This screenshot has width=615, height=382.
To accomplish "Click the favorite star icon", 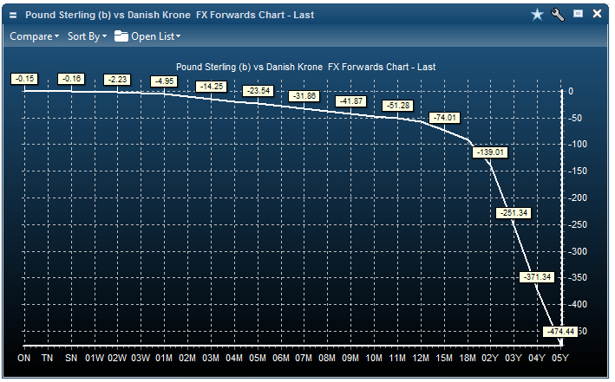I will click(x=537, y=15).
